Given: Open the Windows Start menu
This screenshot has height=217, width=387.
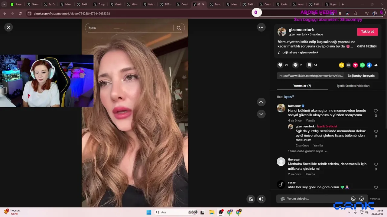Looking at the screenshot, I should click(x=149, y=212).
